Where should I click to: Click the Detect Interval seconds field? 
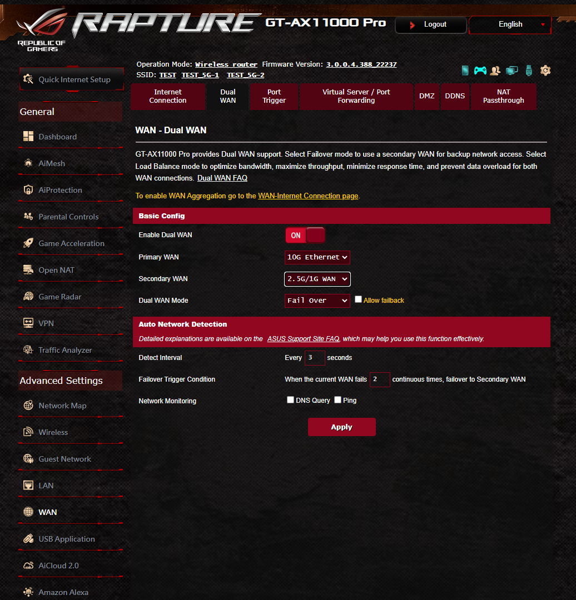315,358
